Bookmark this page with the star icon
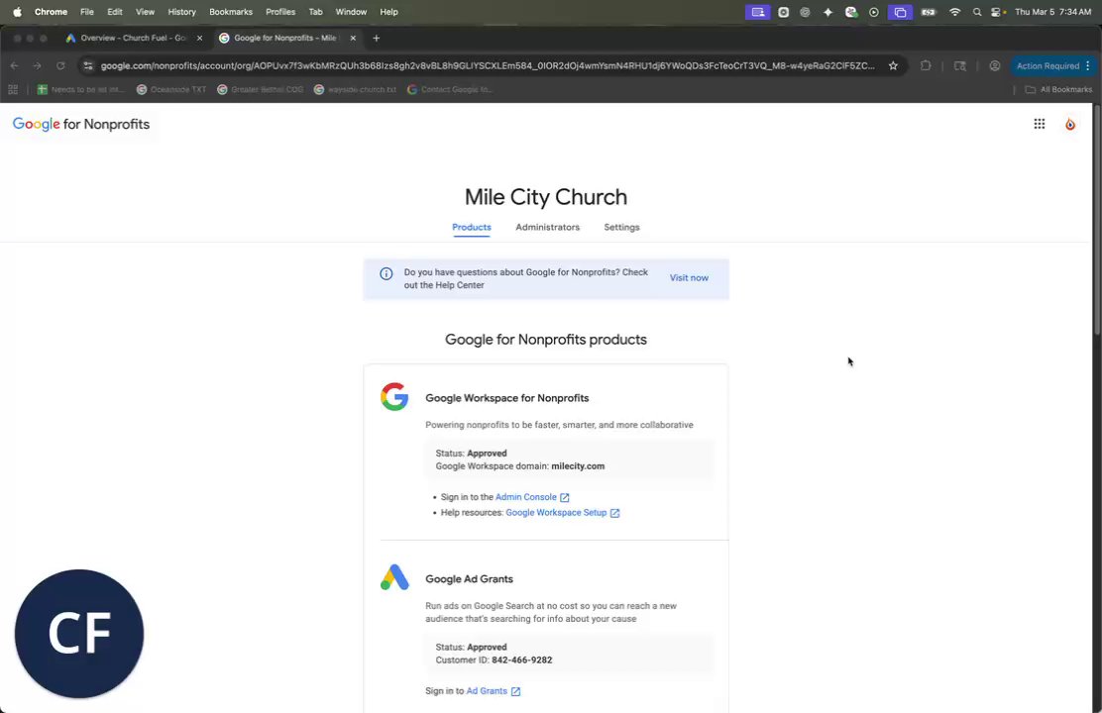 [x=893, y=66]
